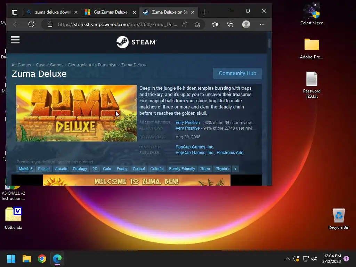Select the Colorful tag
The image size is (356, 267).
[157, 169]
